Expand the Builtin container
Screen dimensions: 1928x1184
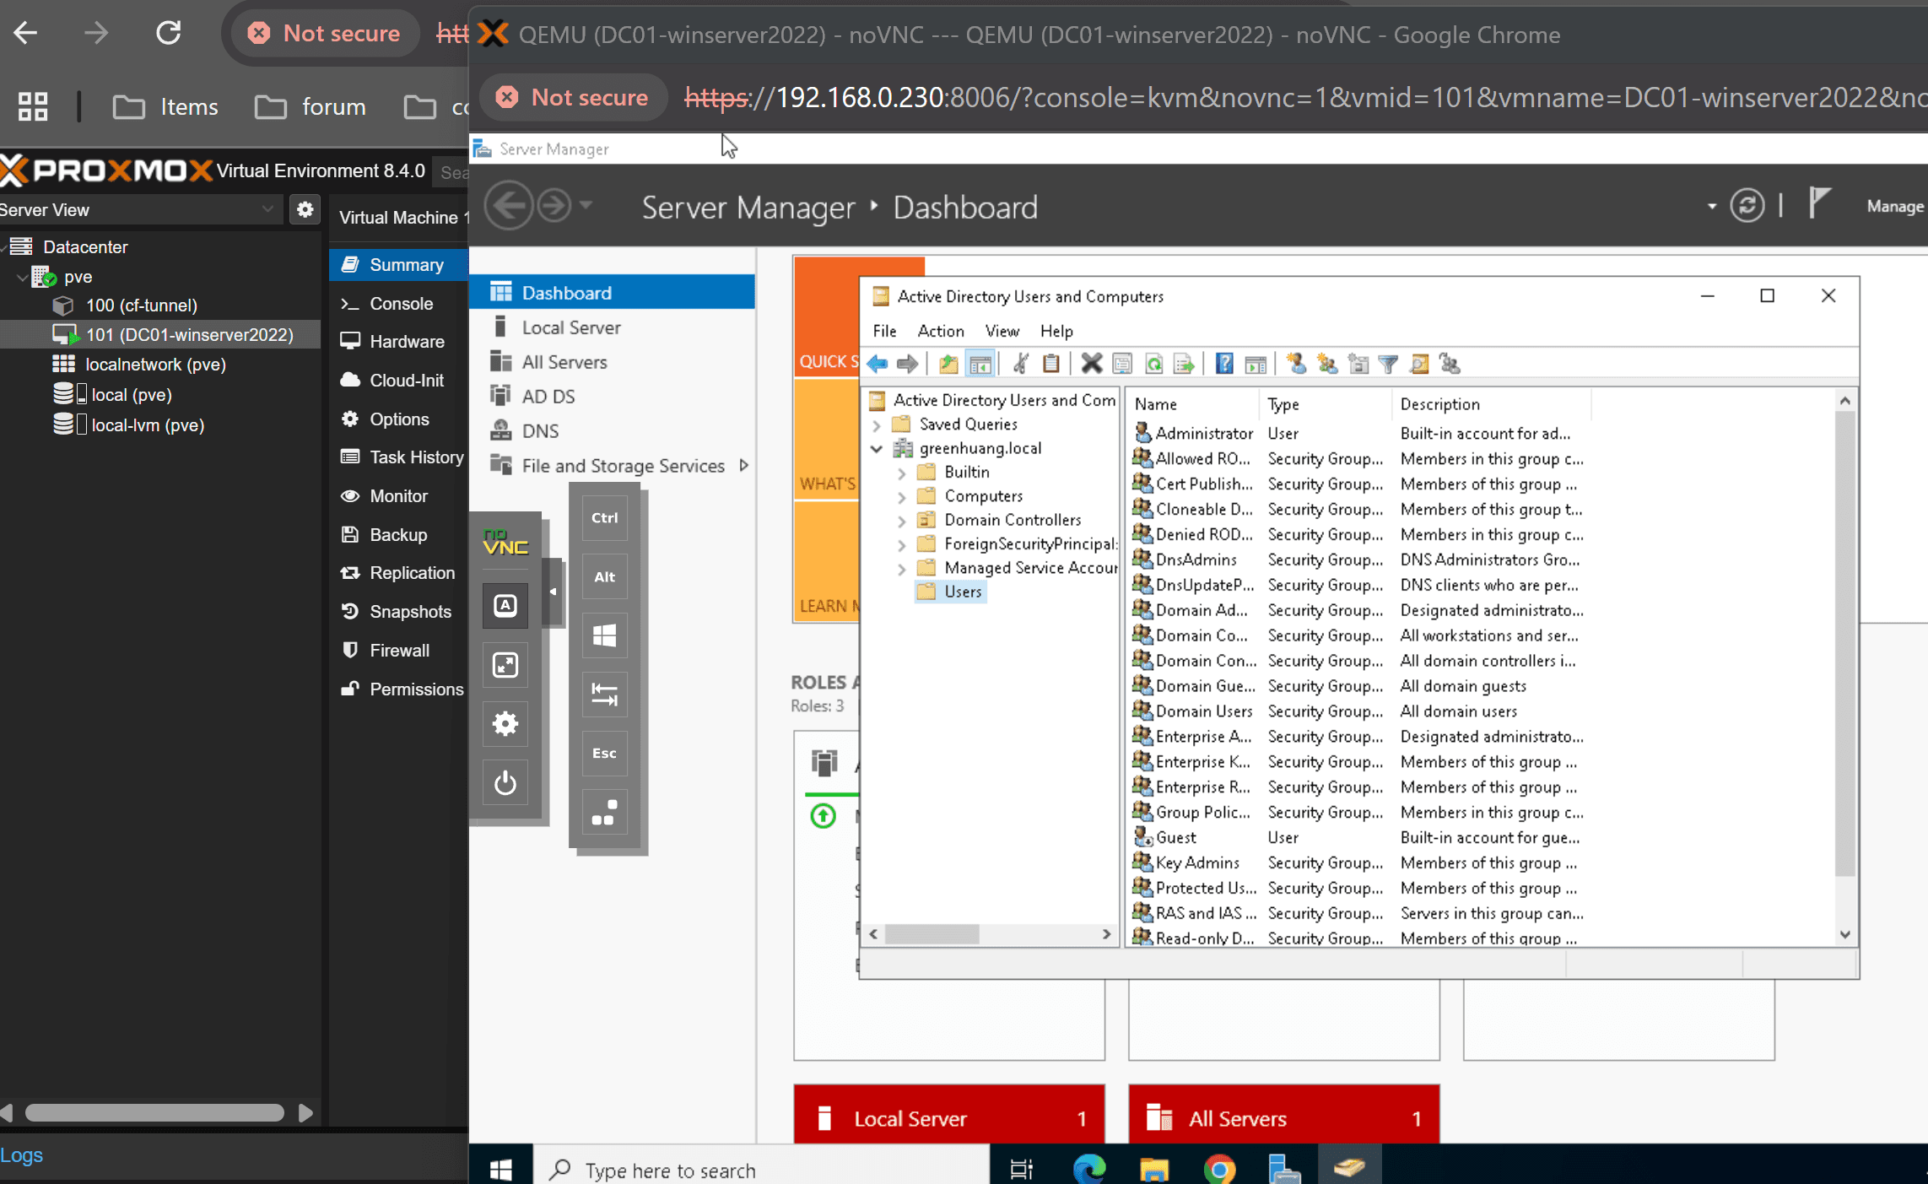tap(901, 473)
